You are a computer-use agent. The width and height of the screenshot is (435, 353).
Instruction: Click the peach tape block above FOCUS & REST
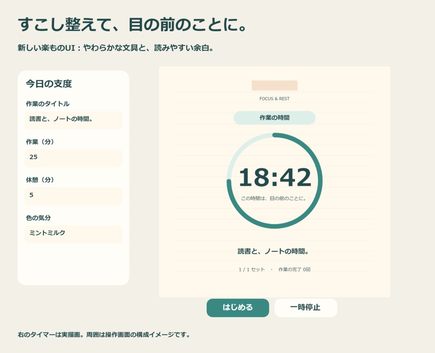[274, 85]
